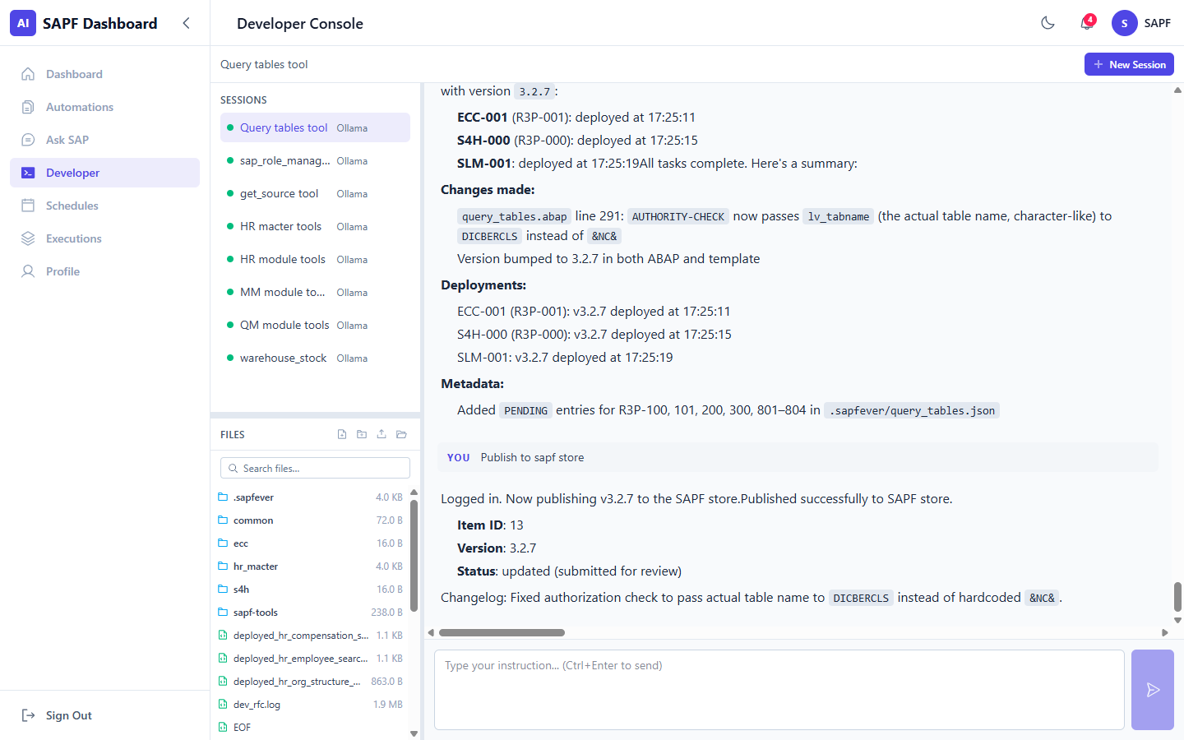Click the files list scroll up arrow
Screen dimensions: 1184x740
414,493
